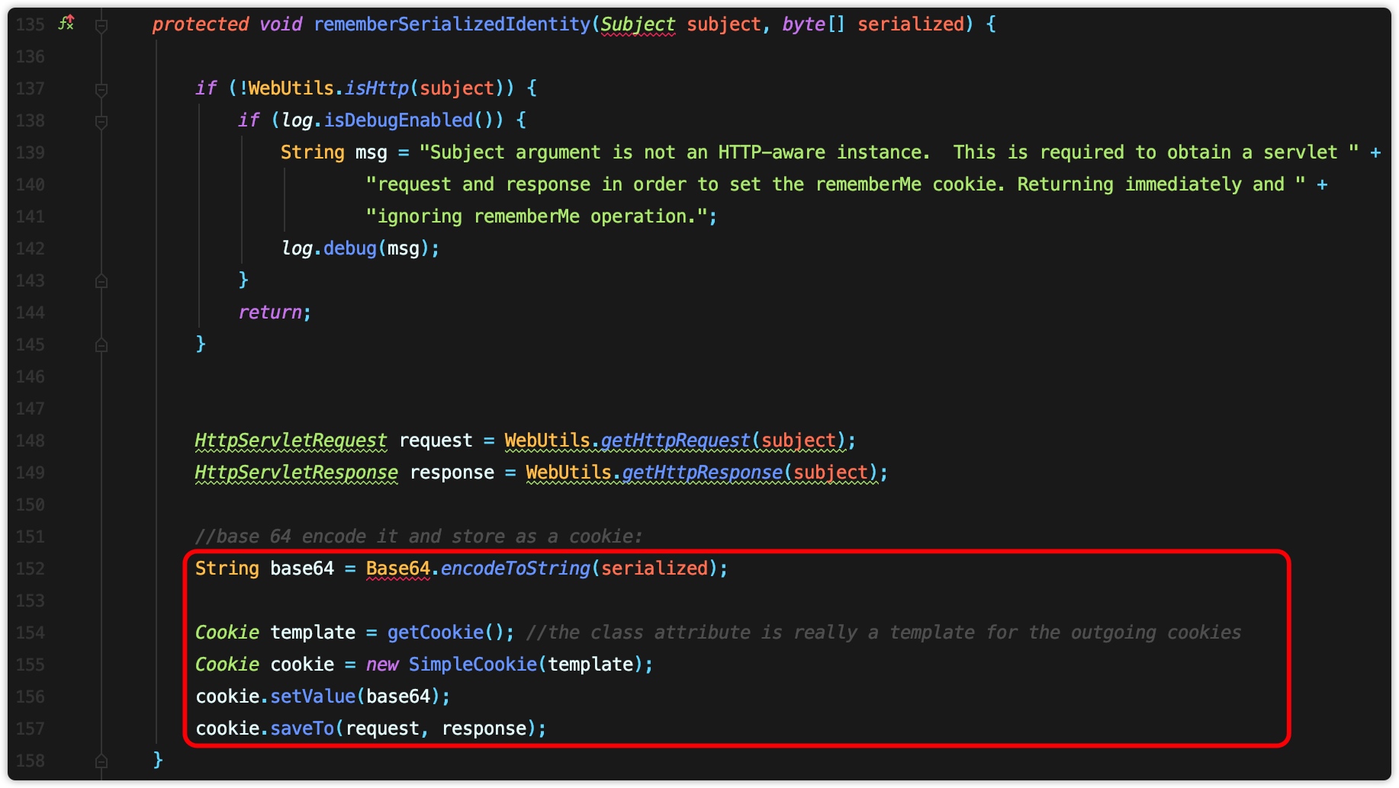Click the rememberSerializedIdentity method name
The height and width of the screenshot is (788, 1399).
click(x=452, y=24)
